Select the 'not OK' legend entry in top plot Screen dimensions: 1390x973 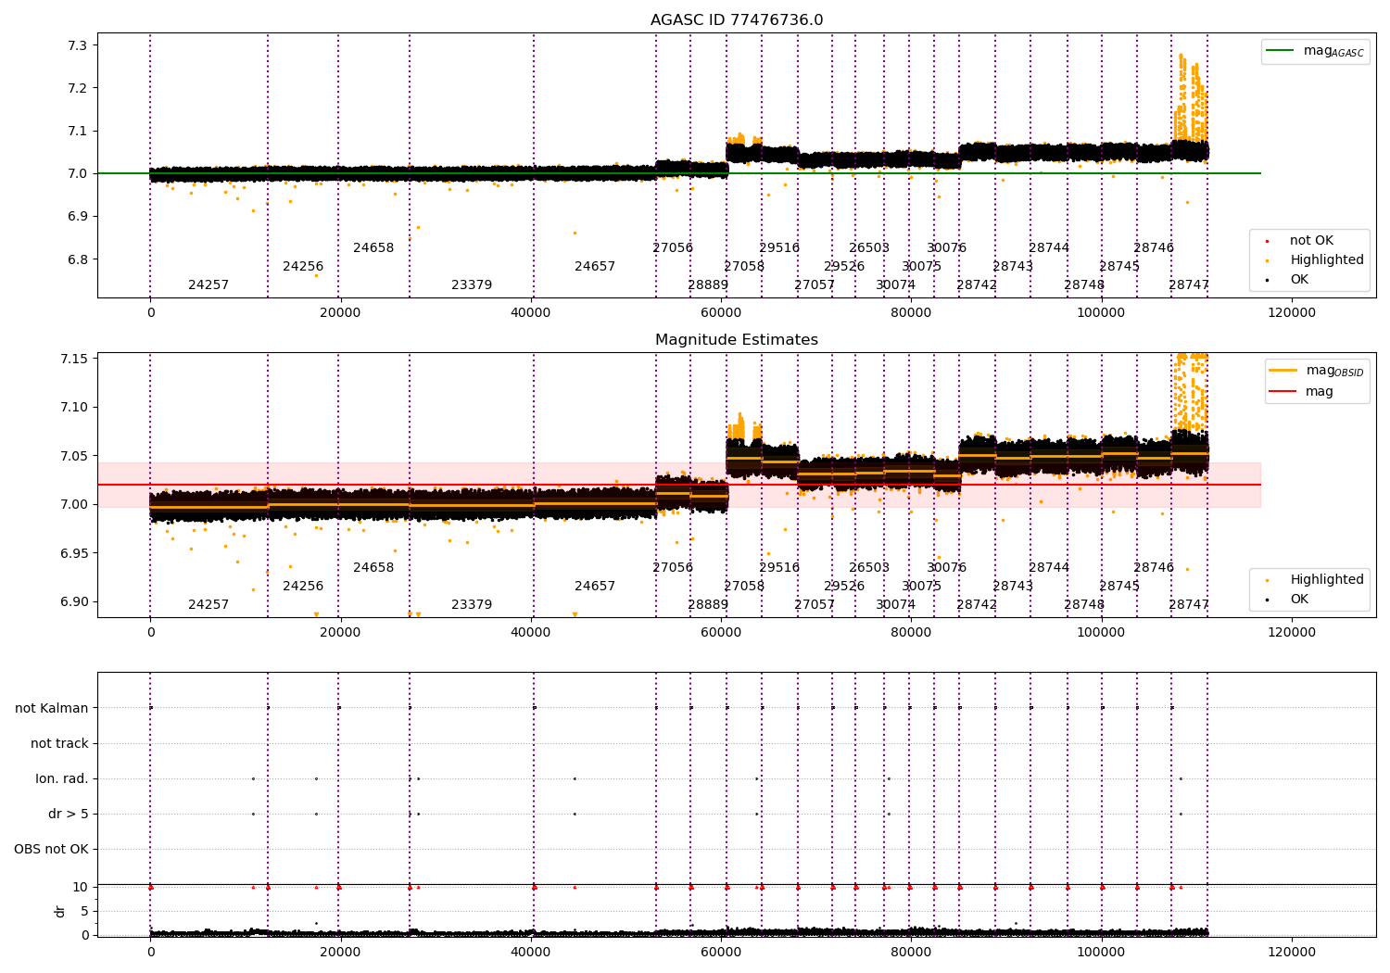click(1311, 241)
